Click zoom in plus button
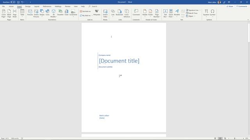250x140 pixels. (x=243, y=138)
